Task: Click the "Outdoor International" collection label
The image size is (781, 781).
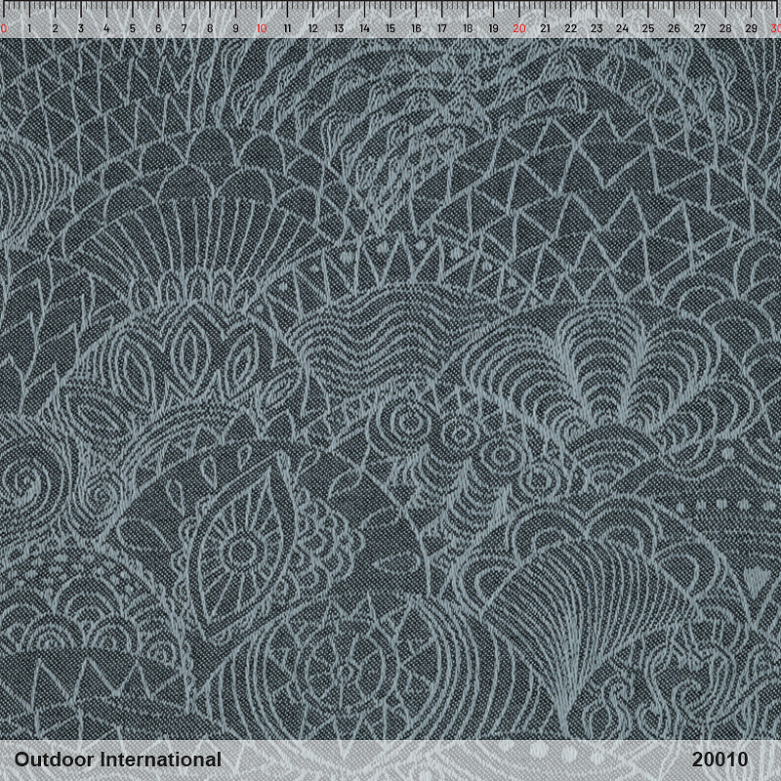Action: point(117,760)
